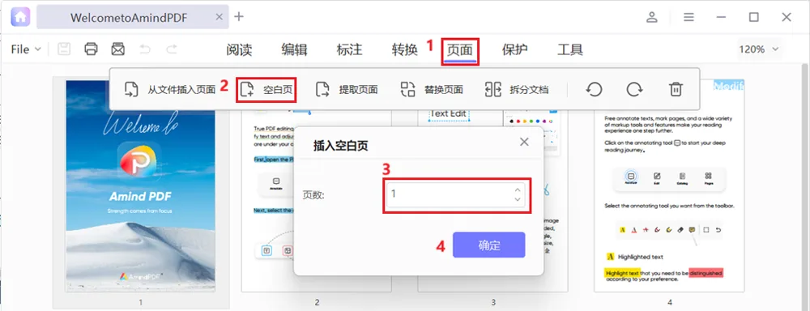
Task: Switch to the 转换 tab
Action: click(x=404, y=49)
